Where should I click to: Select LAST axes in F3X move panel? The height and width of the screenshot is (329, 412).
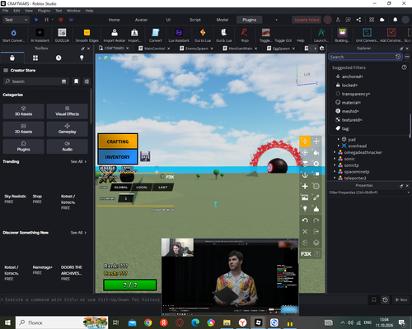[x=162, y=188]
